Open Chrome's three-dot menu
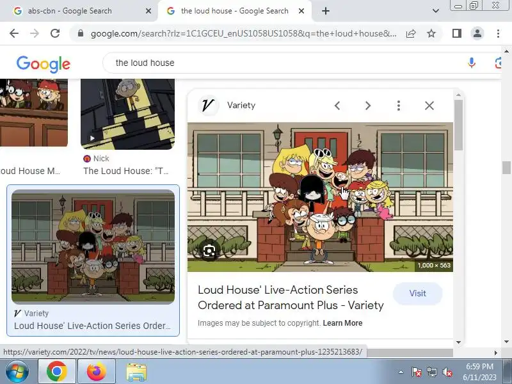 [498, 33]
